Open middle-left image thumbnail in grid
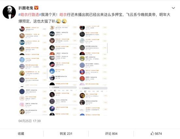The image size is (180, 139). pyautogui.click(x=33, y=71)
